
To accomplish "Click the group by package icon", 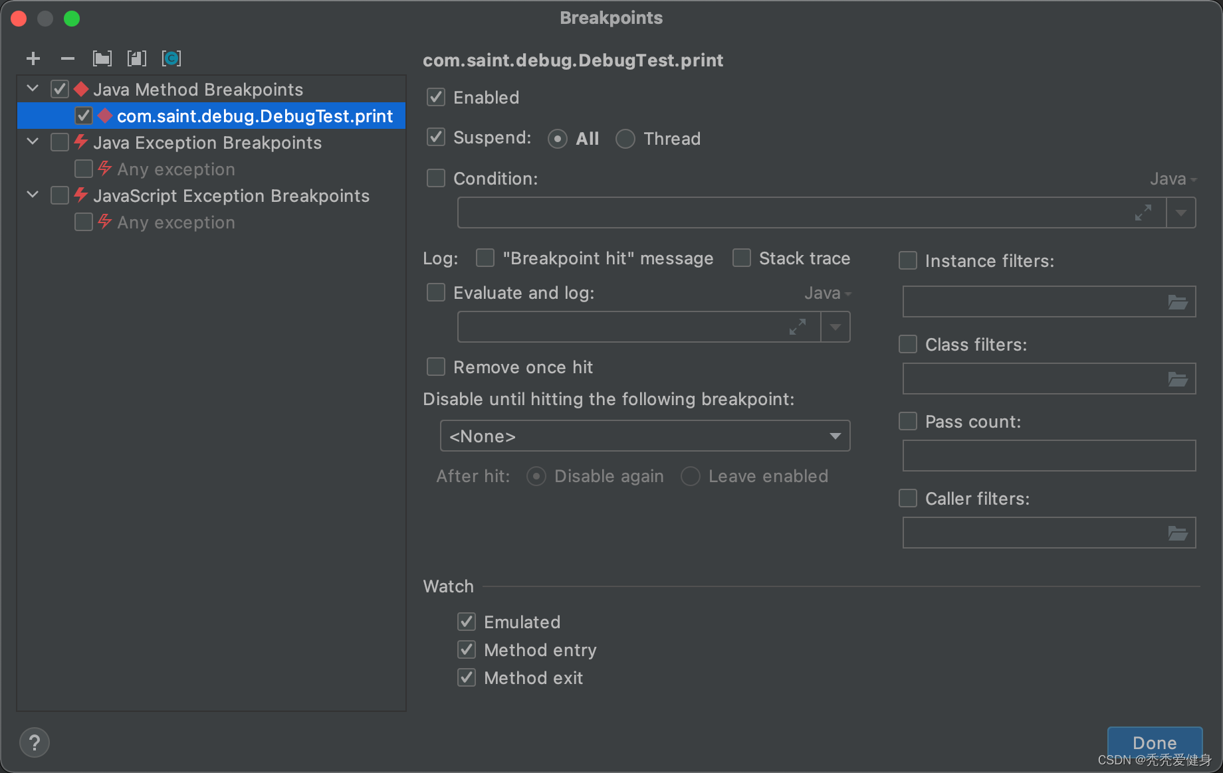I will 102,58.
